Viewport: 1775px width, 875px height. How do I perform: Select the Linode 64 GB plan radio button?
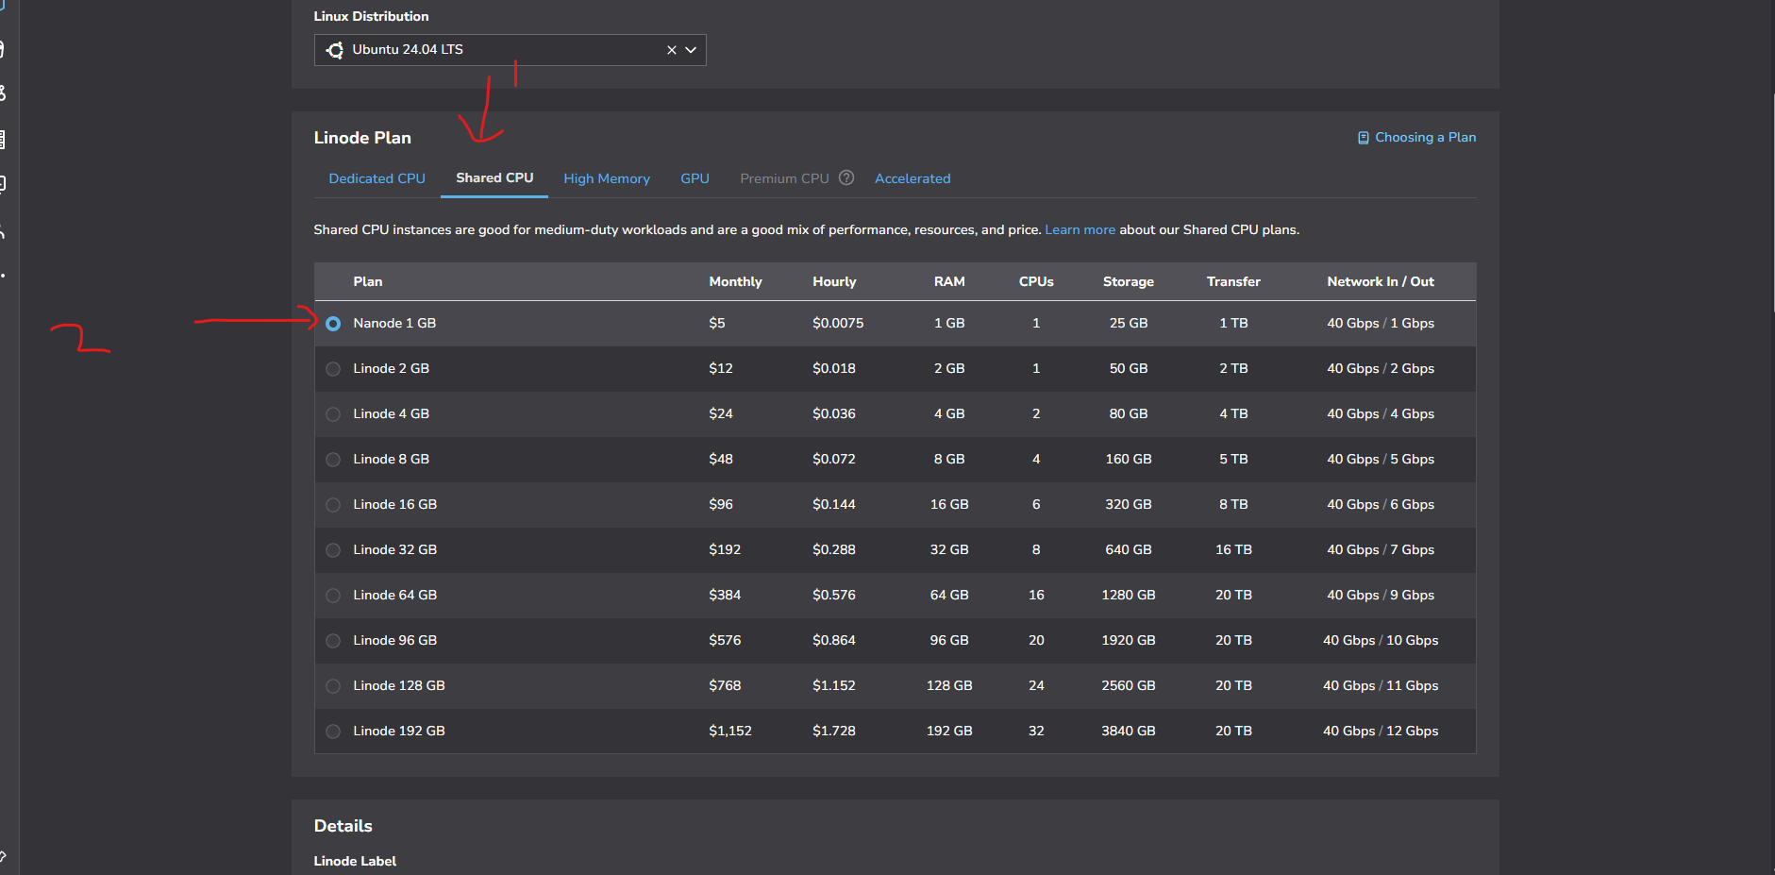click(x=333, y=596)
